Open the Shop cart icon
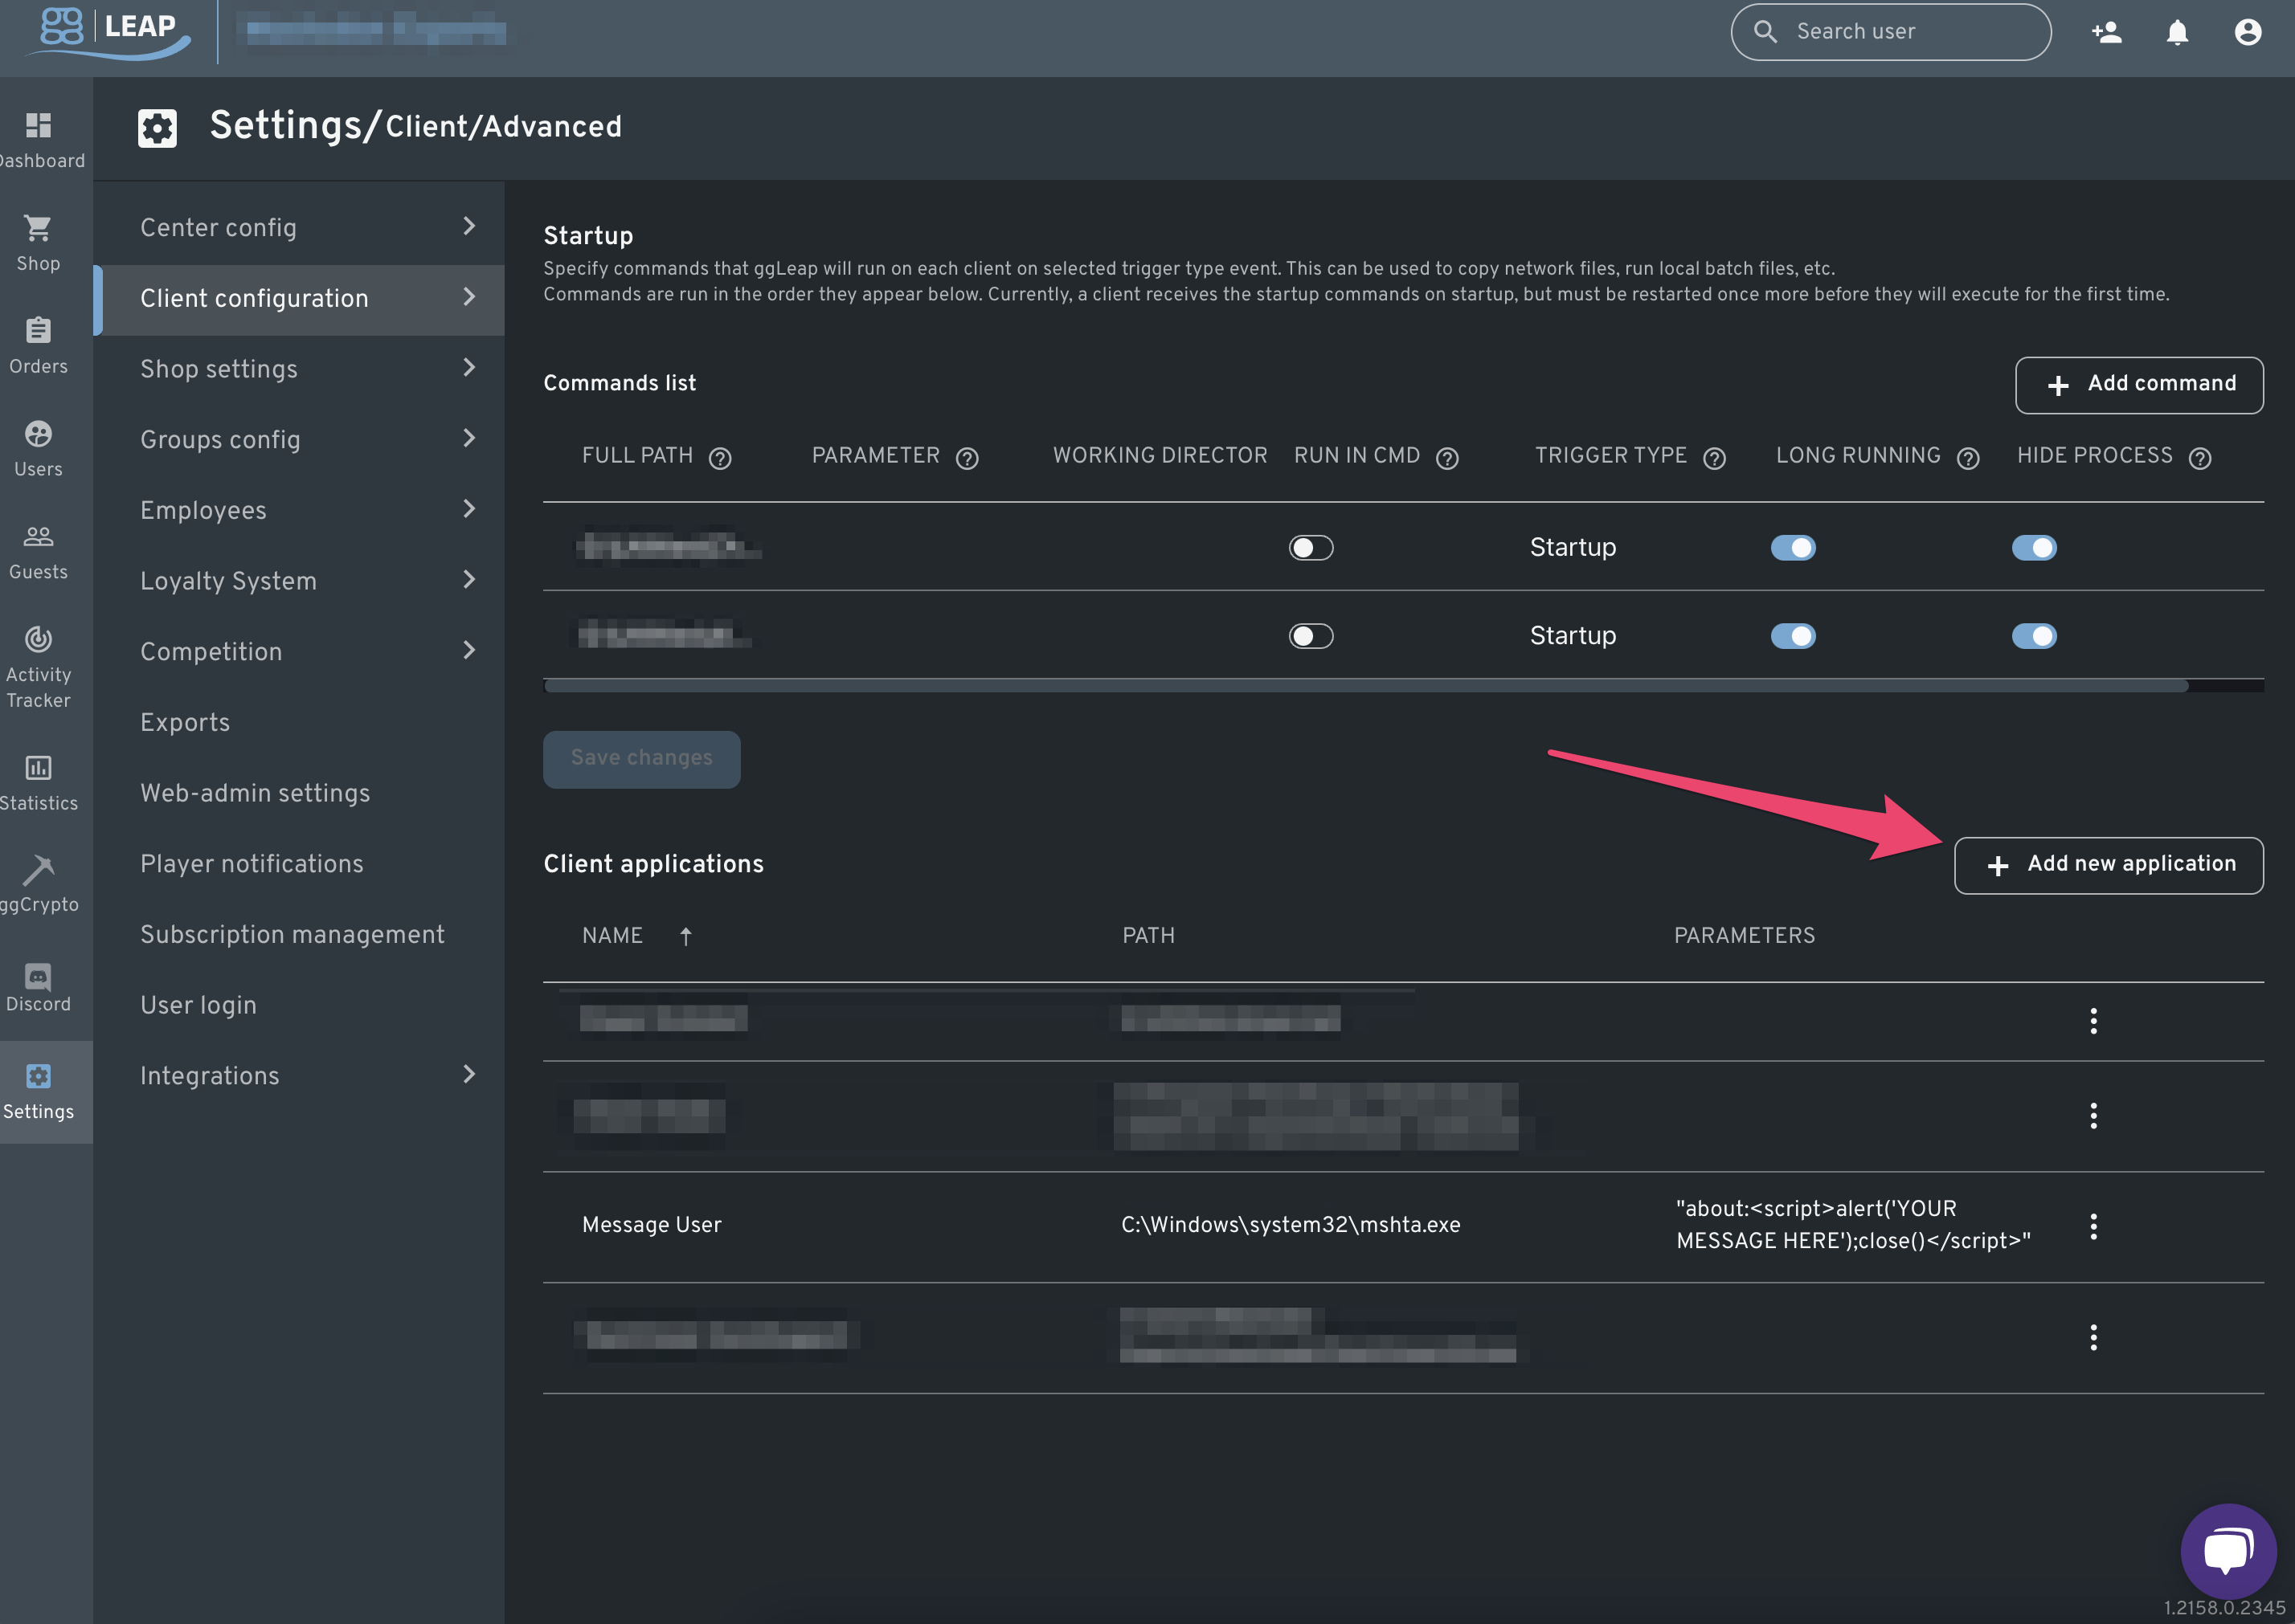This screenshot has width=2295, height=1624. pyautogui.click(x=38, y=228)
